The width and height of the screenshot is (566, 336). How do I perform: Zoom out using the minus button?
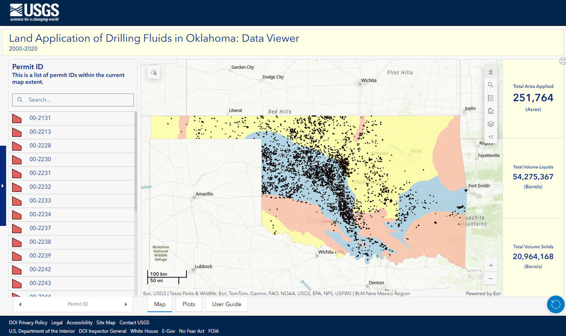(x=490, y=279)
